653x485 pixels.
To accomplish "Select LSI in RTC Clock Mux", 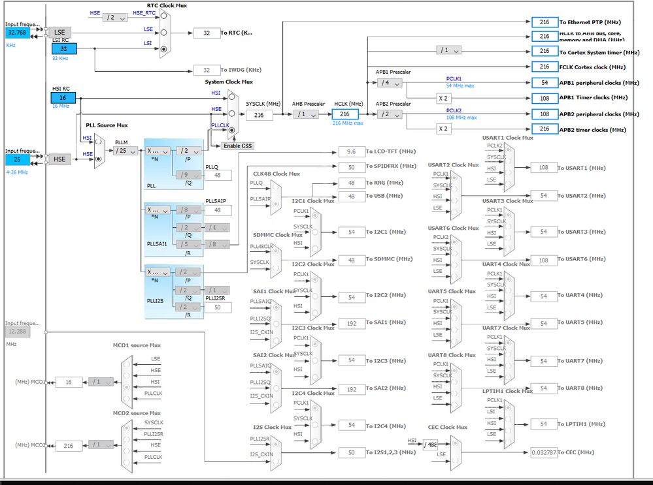I will (163, 49).
